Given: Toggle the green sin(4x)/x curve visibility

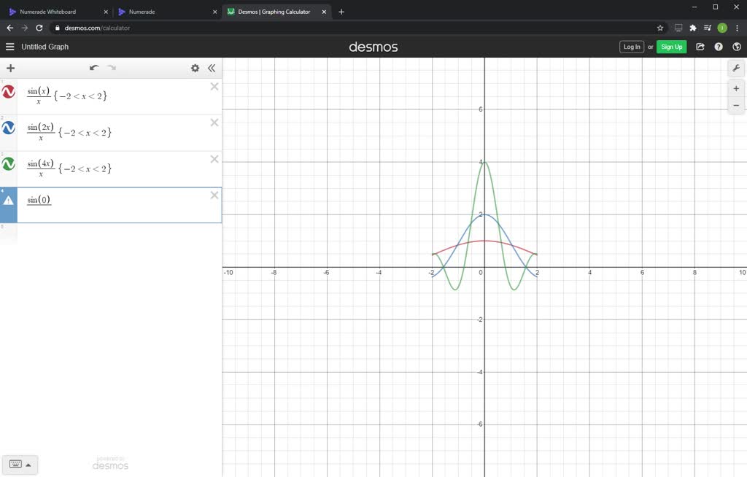Looking at the screenshot, I should click(9, 163).
